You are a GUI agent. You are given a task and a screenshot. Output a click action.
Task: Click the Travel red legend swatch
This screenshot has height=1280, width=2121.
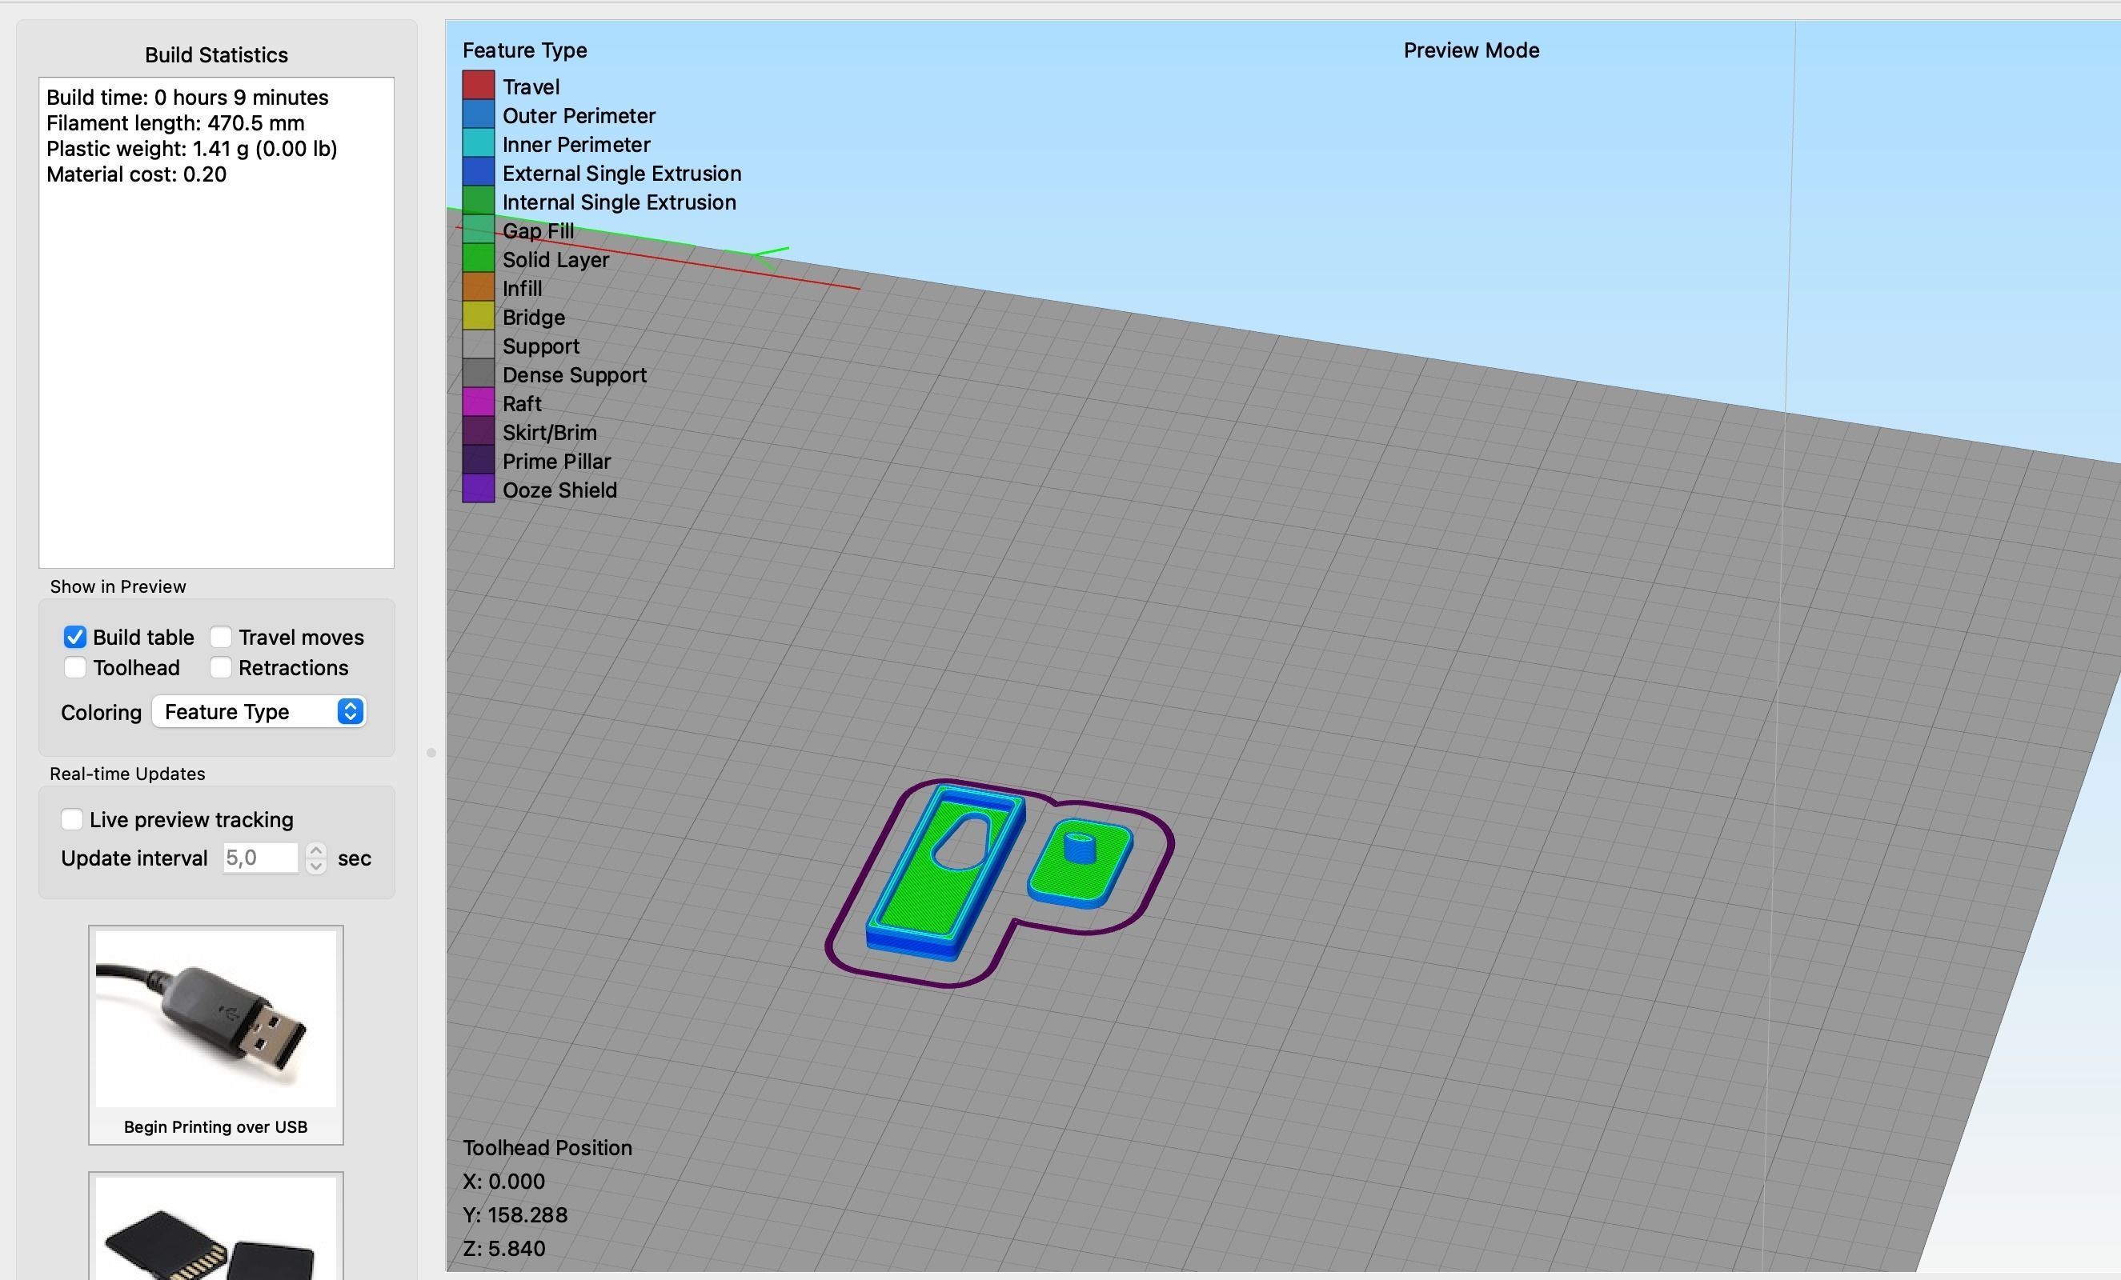pyautogui.click(x=478, y=86)
